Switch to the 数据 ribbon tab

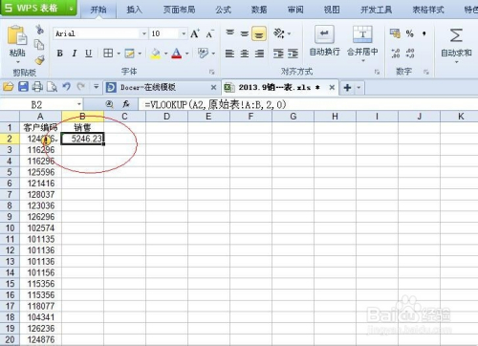[x=259, y=10]
